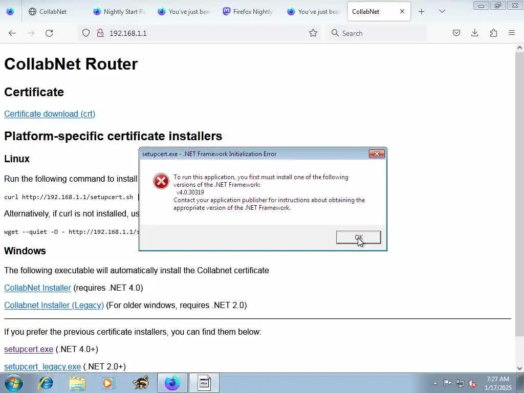Click the search magnifier icon
The image size is (524, 393).
[335, 33]
